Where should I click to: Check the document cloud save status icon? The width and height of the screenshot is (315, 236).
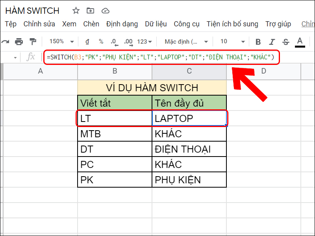pyautogui.click(x=105, y=11)
